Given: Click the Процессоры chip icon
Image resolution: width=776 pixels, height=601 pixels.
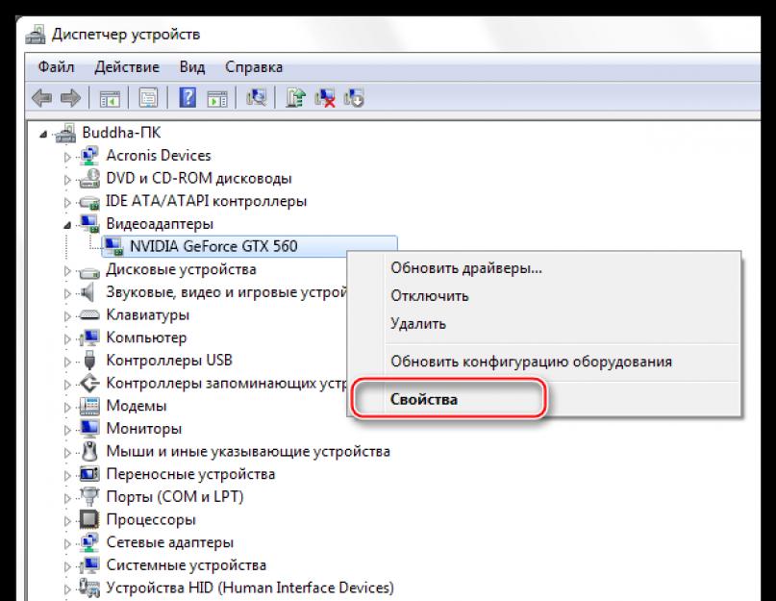Looking at the screenshot, I should [89, 519].
